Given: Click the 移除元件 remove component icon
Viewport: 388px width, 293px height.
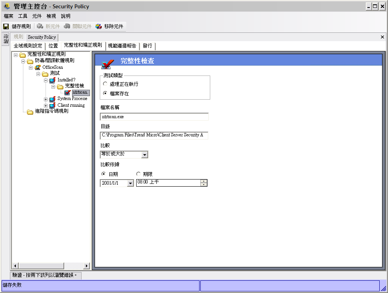Looking at the screenshot, I should point(99,26).
